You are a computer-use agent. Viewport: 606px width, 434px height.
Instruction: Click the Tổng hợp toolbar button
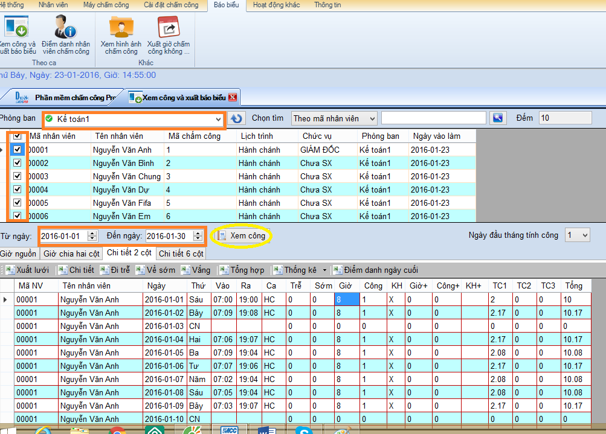pyautogui.click(x=242, y=270)
